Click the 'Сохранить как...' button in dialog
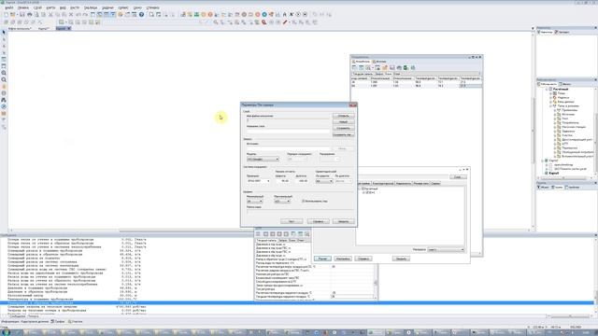 (x=343, y=134)
